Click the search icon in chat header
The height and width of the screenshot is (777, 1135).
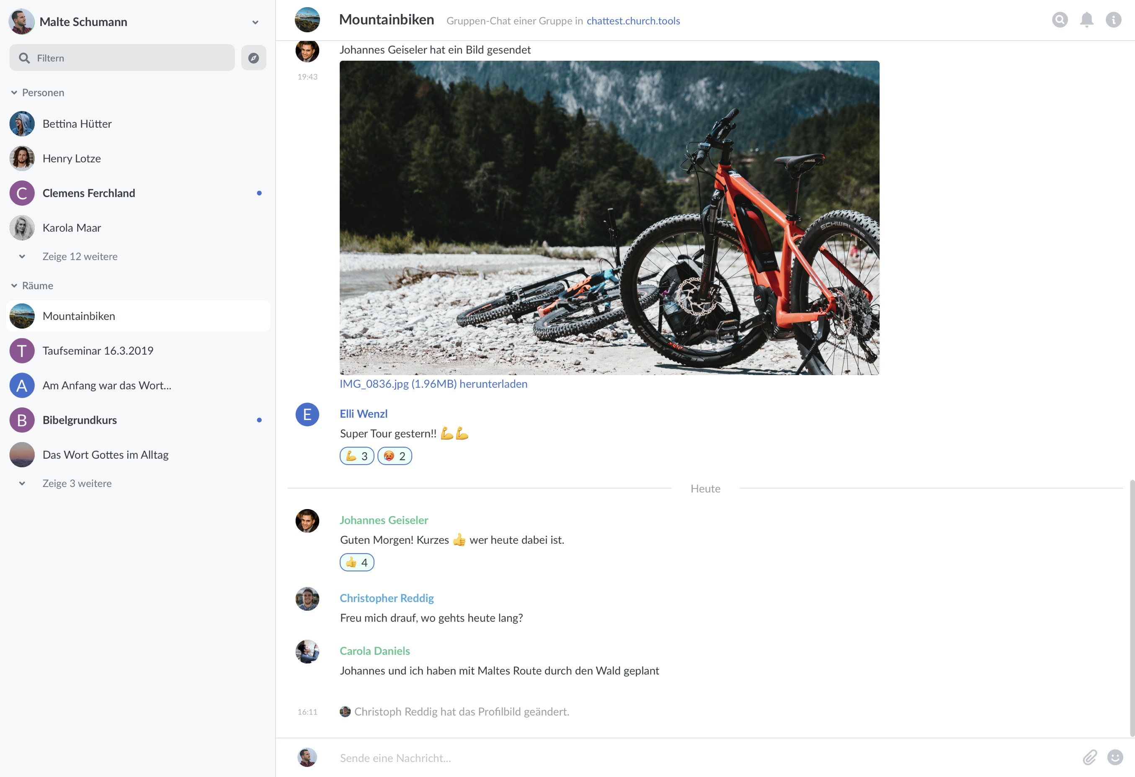(x=1060, y=20)
